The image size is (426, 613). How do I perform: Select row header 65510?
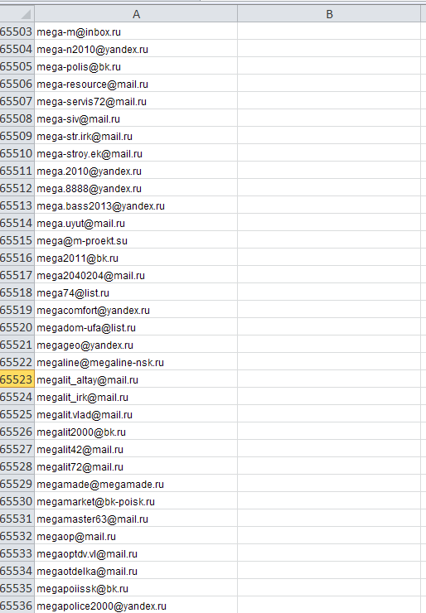click(17, 153)
